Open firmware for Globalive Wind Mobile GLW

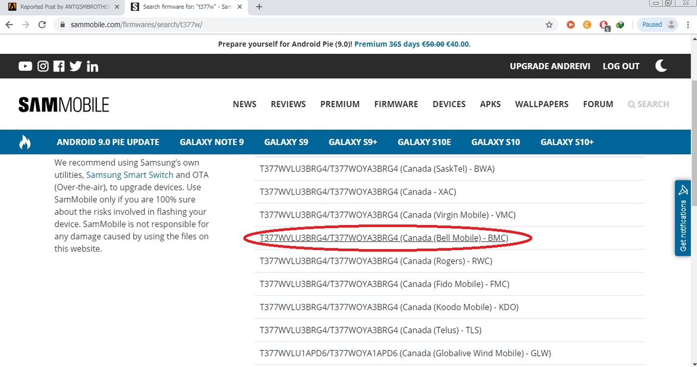pos(405,353)
